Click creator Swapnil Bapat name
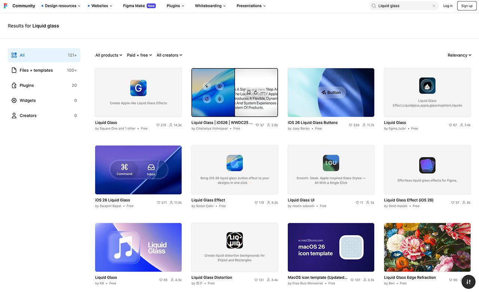Viewport: 479px width, 292px height. (110, 206)
